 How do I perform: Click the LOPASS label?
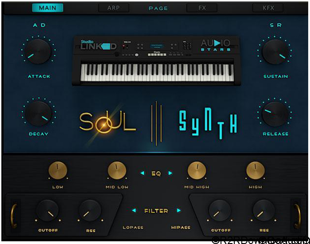coord(133,228)
